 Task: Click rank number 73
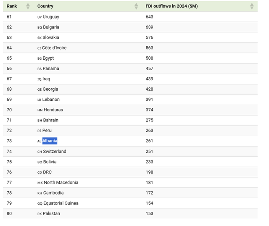(9, 141)
